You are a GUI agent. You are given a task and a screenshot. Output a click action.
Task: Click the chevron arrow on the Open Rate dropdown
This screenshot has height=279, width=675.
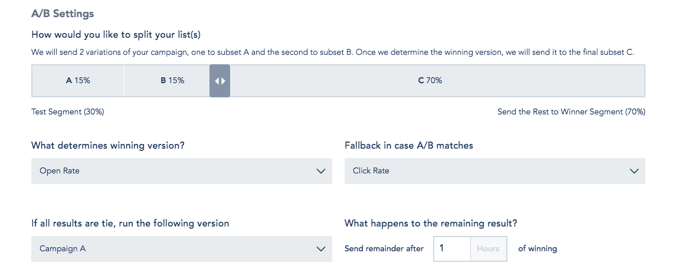click(321, 171)
